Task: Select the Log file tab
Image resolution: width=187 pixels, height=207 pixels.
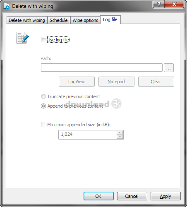Action: pyautogui.click(x=110, y=19)
